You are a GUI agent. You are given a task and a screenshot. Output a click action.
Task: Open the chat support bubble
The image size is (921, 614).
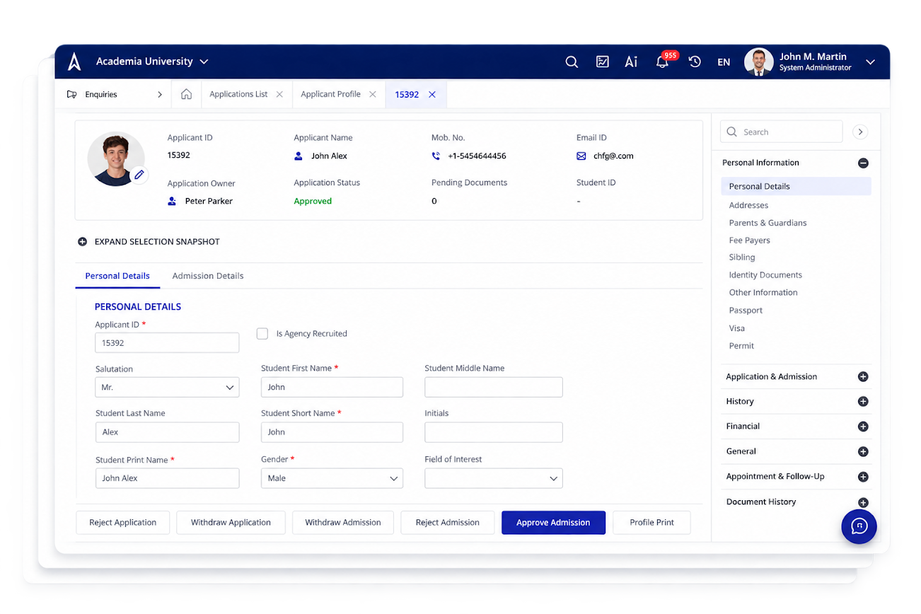click(859, 526)
